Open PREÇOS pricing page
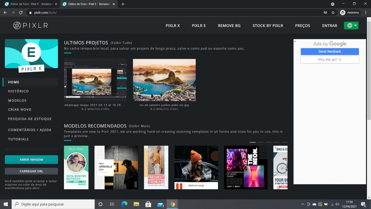Viewport: 371px width, 209px height. coord(303,26)
